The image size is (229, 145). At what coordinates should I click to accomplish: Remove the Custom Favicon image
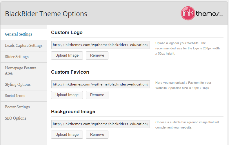coord(97,95)
